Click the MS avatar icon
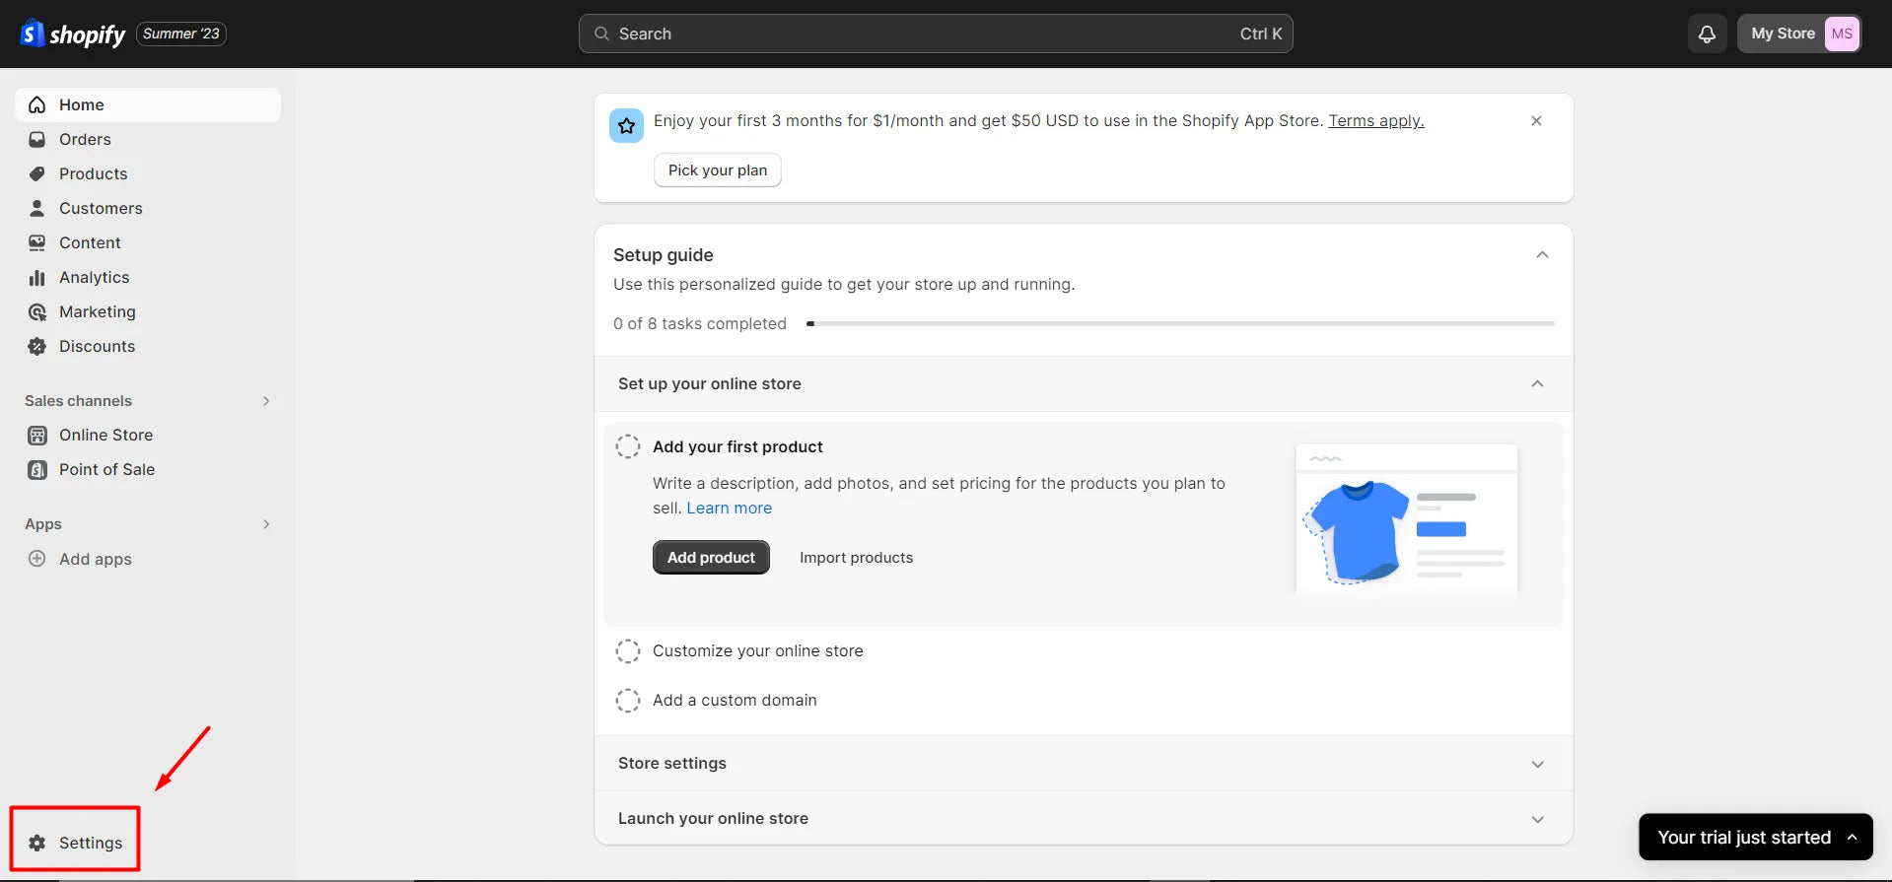 (1842, 34)
